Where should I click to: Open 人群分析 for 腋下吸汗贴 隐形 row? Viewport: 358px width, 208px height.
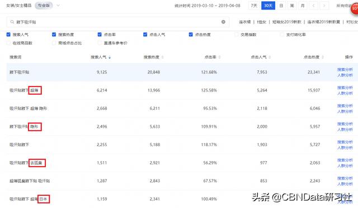[345, 129]
